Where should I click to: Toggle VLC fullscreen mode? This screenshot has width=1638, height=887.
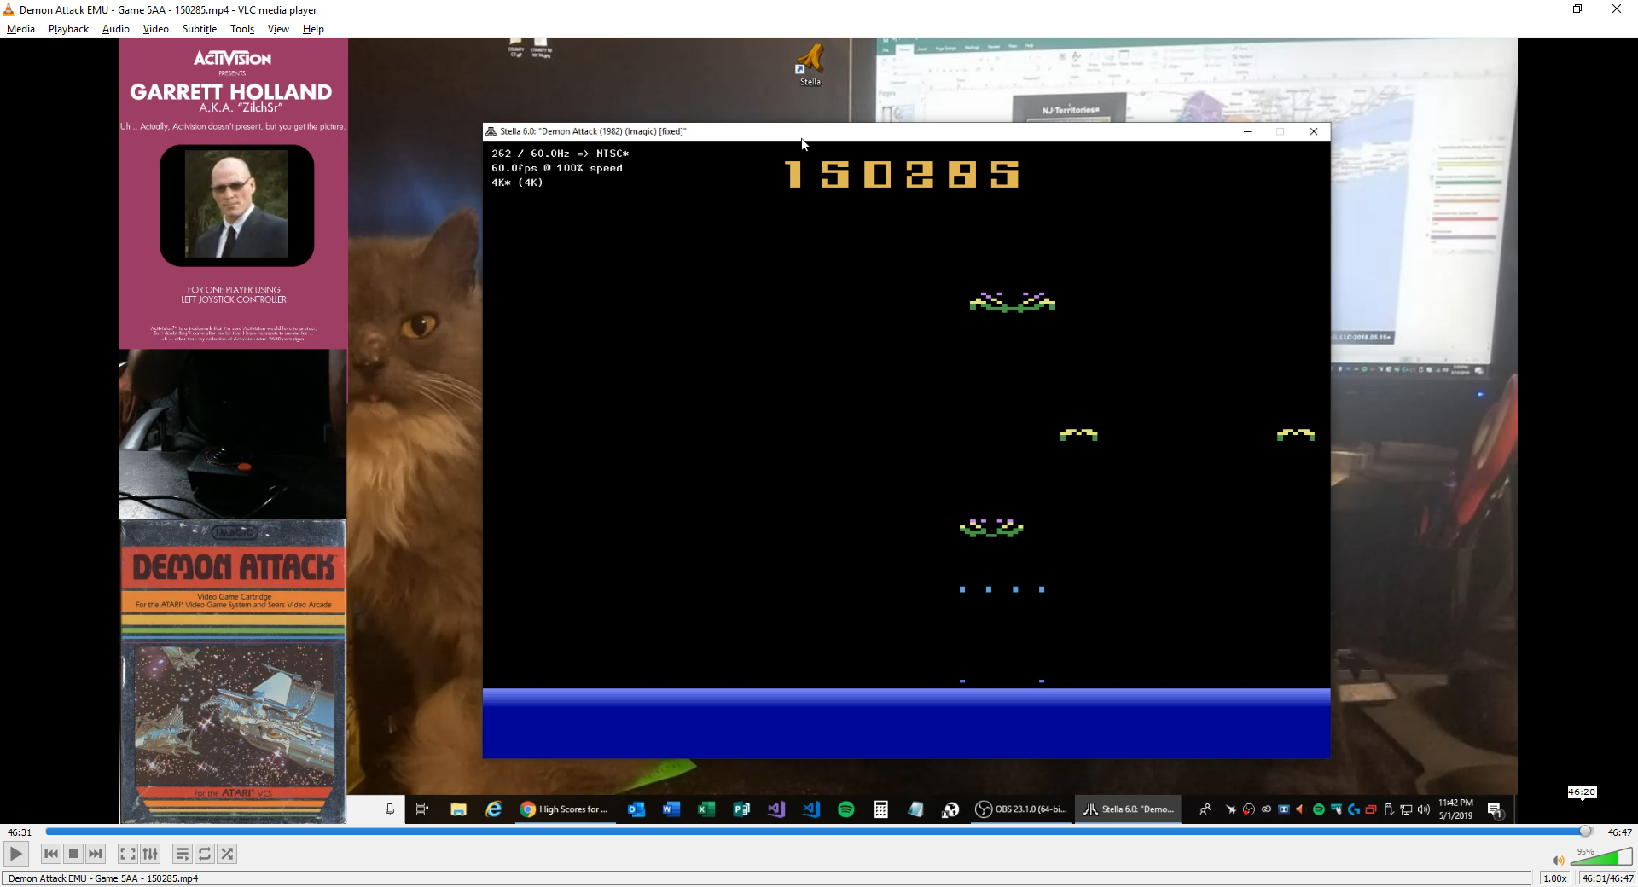pyautogui.click(x=127, y=854)
